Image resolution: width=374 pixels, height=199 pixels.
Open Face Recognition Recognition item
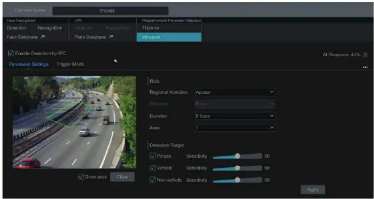point(50,28)
